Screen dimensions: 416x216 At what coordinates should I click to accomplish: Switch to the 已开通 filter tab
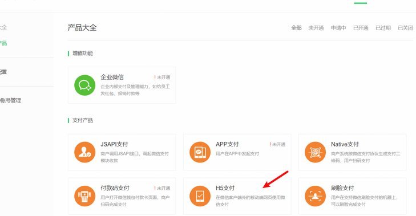coord(361,28)
